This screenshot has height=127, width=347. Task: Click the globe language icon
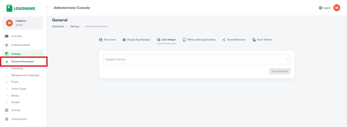[x=320, y=8]
